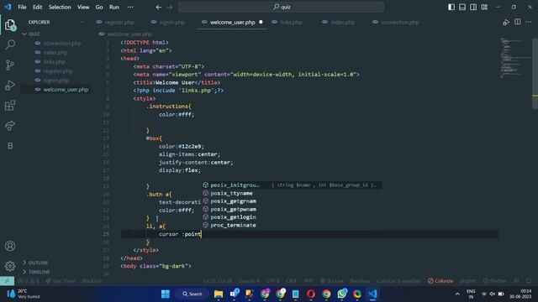Open the Blackbox extension icon in activity bar
Screen dimensions: 538x302
[x=10, y=145]
